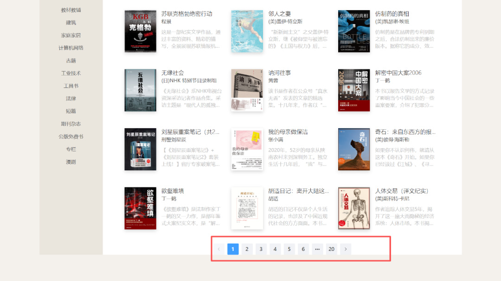Open the 教材教辅 category
The height and width of the screenshot is (281, 501).
pyautogui.click(x=71, y=10)
